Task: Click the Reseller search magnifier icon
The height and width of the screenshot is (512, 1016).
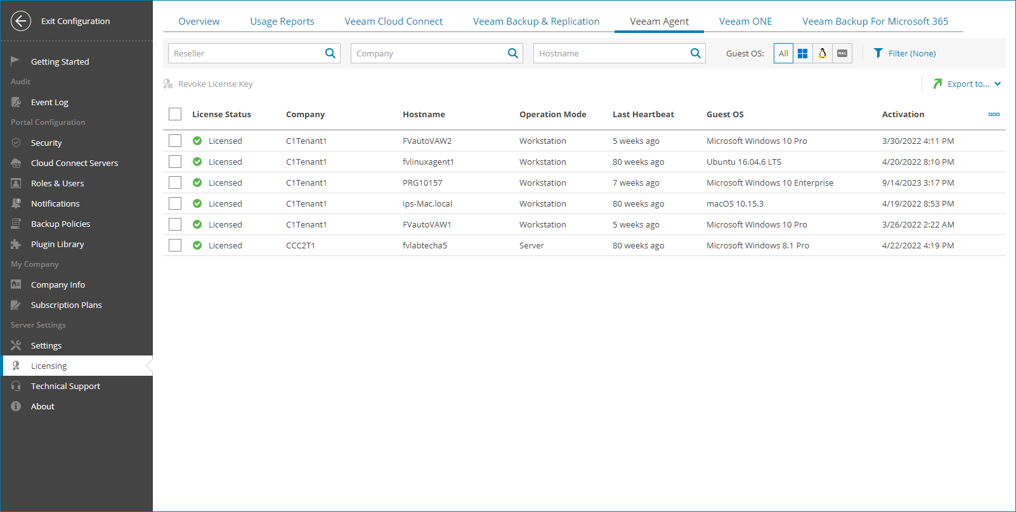Action: click(330, 53)
